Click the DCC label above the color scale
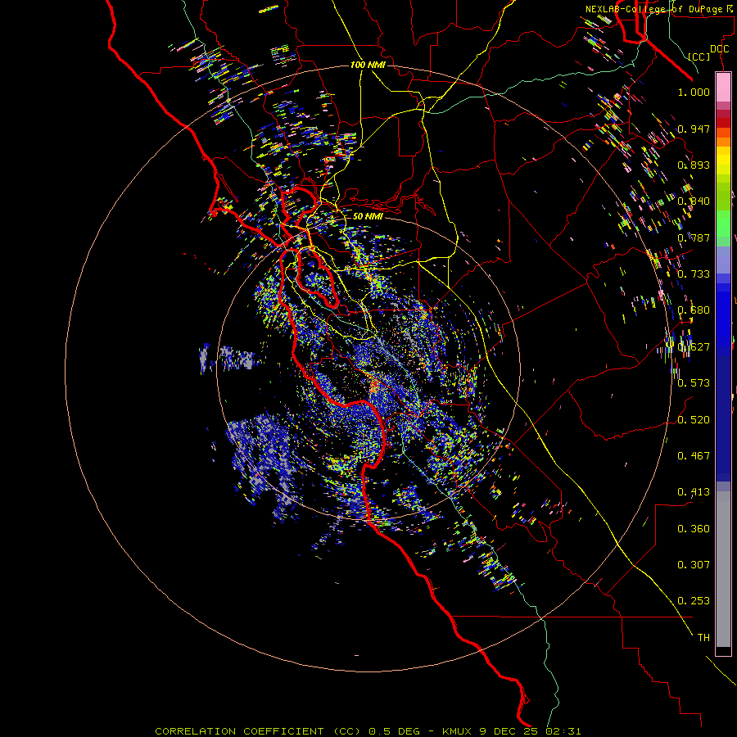This screenshot has width=737, height=737. tap(719, 49)
